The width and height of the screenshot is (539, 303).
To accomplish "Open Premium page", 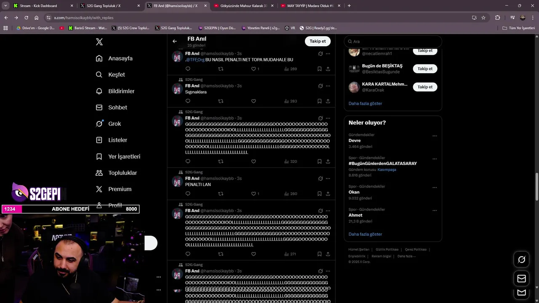I will [x=113, y=189].
